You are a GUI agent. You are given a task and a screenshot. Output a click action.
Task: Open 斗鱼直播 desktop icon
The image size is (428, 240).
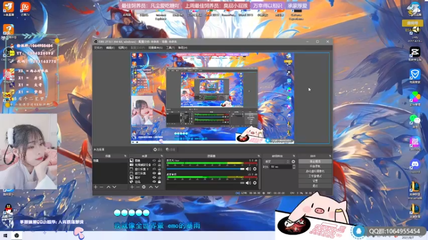pyautogui.click(x=8, y=9)
